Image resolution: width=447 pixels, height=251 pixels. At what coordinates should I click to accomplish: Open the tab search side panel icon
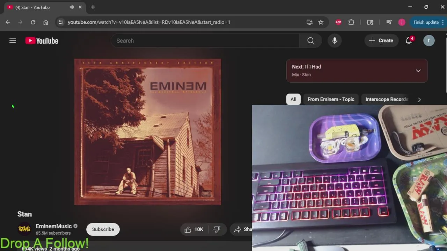click(x=370, y=22)
